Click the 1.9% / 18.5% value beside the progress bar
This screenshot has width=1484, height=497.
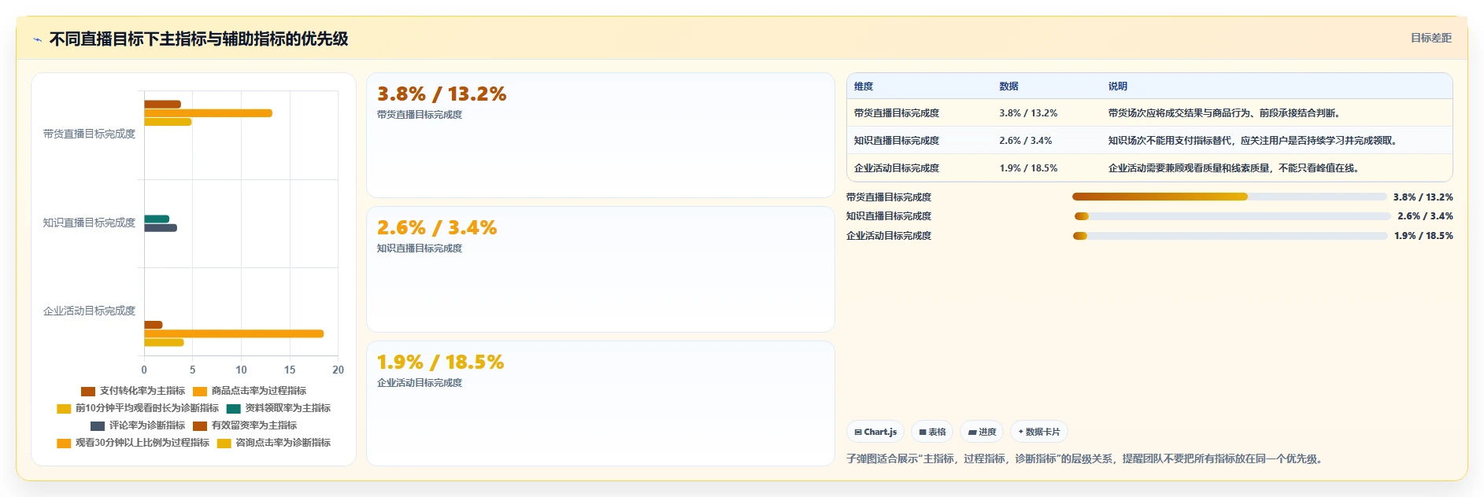1423,236
